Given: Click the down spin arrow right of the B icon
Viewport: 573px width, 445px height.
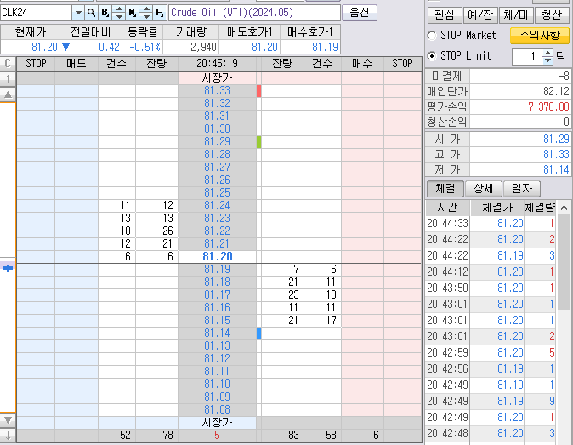Looking at the screenshot, I should 119,16.
